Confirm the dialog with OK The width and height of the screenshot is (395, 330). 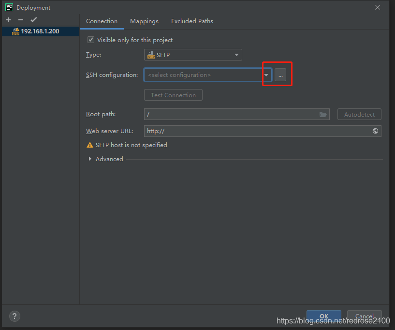click(x=324, y=316)
